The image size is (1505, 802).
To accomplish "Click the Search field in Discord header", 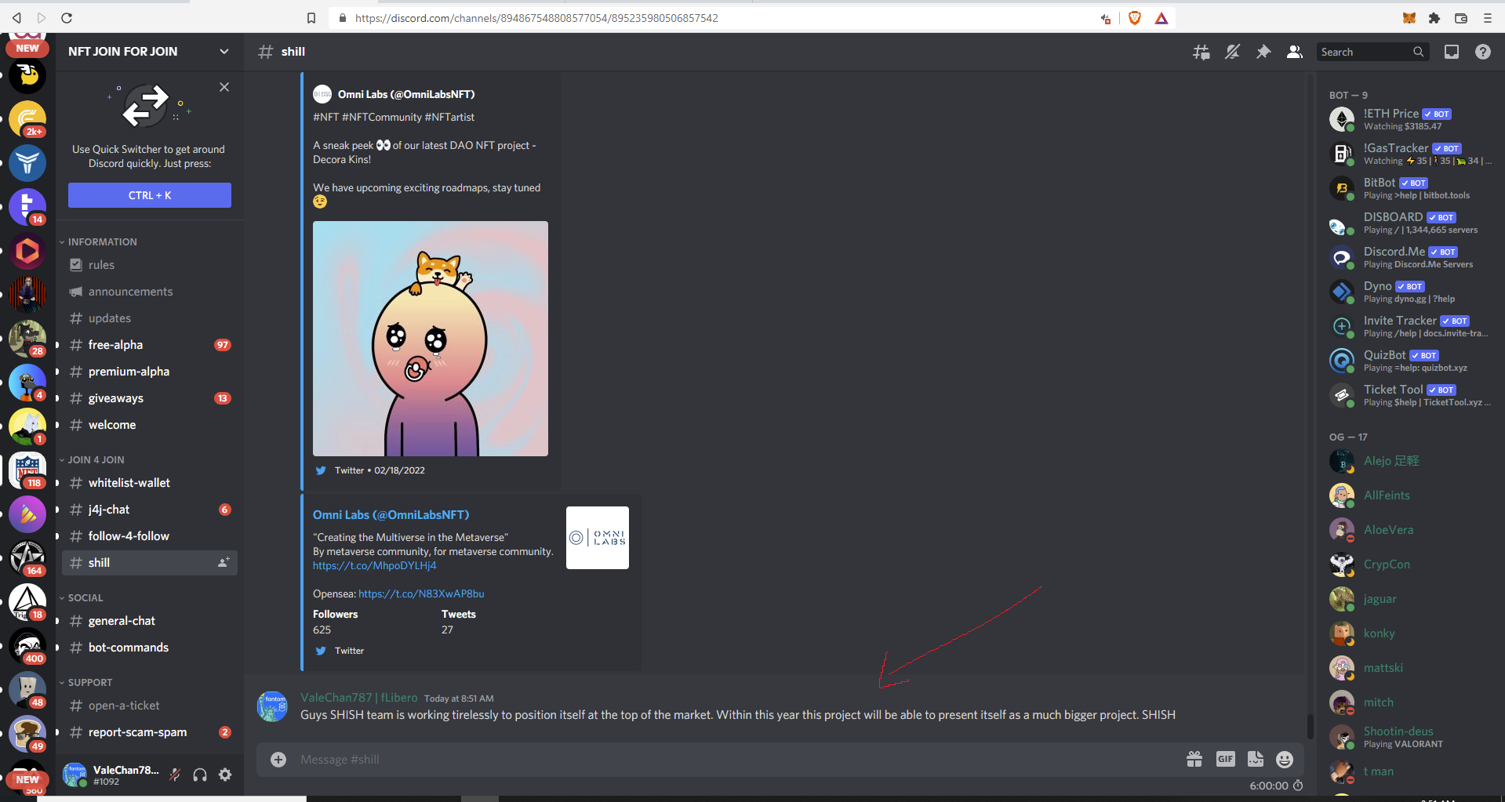I will [1372, 52].
